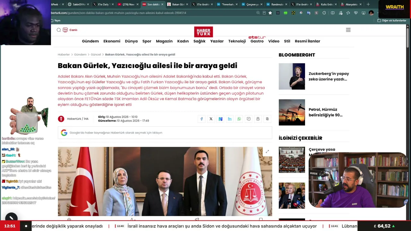Click the Güncel breadcrumb link
This screenshot has width=411, height=231.
coord(96,55)
